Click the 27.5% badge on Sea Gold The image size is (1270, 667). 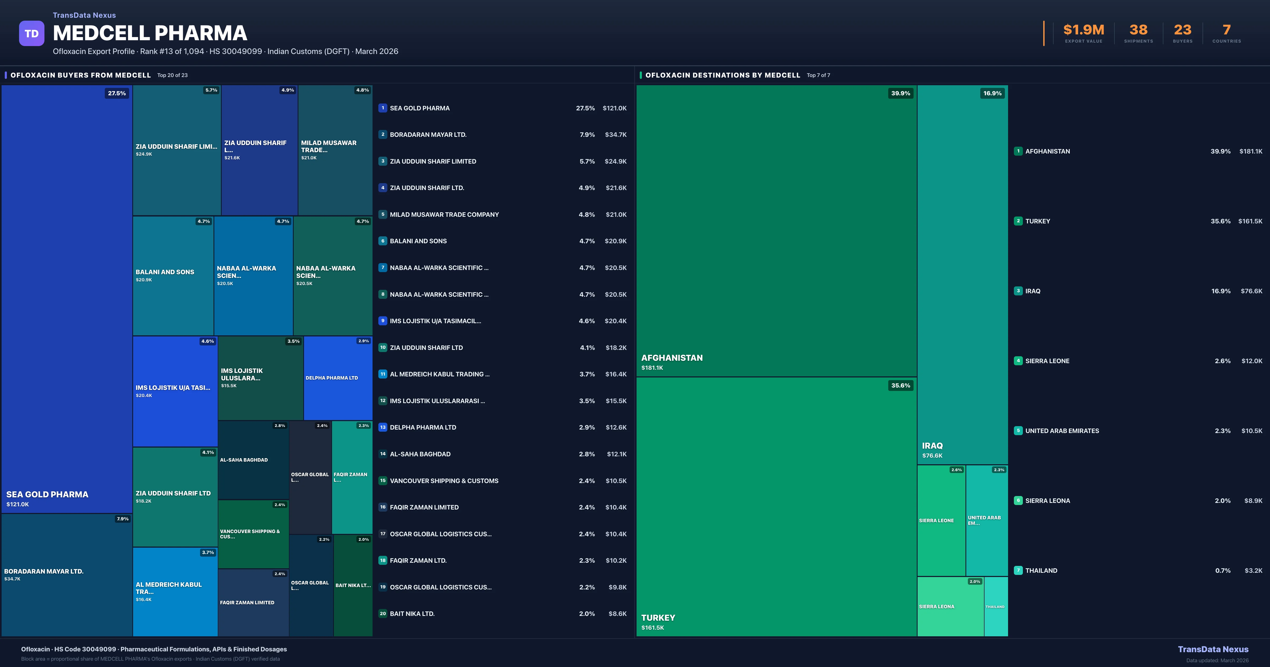[x=117, y=93]
